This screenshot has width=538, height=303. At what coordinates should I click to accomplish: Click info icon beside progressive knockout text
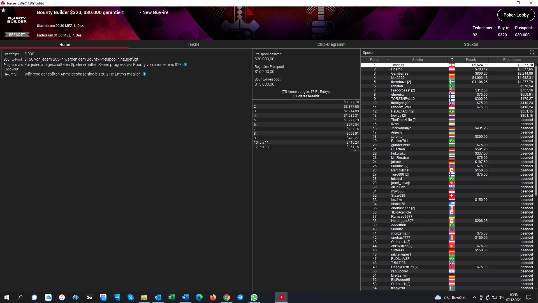[x=185, y=65]
